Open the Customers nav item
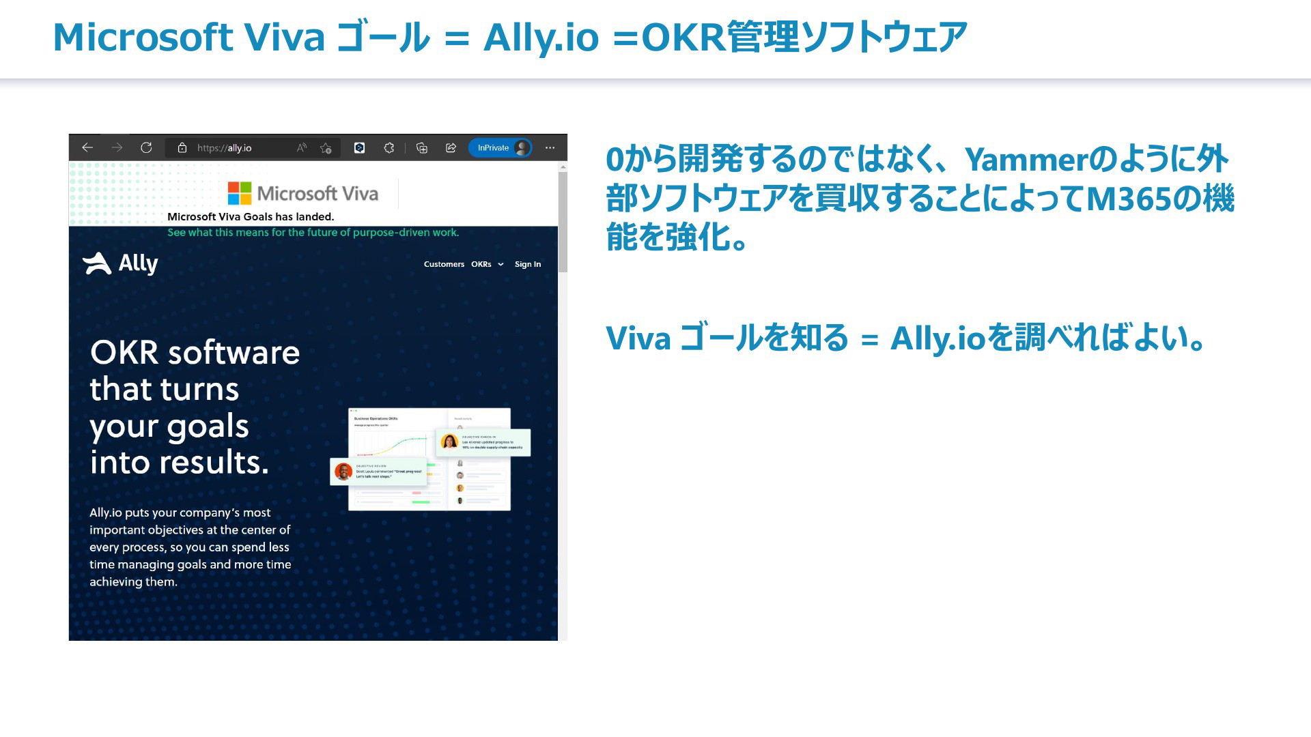 click(444, 264)
